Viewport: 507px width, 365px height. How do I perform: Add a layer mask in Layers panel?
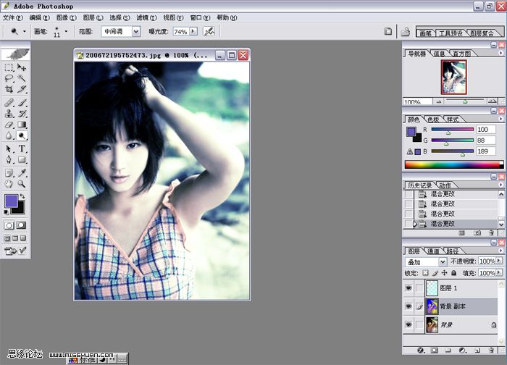435,350
